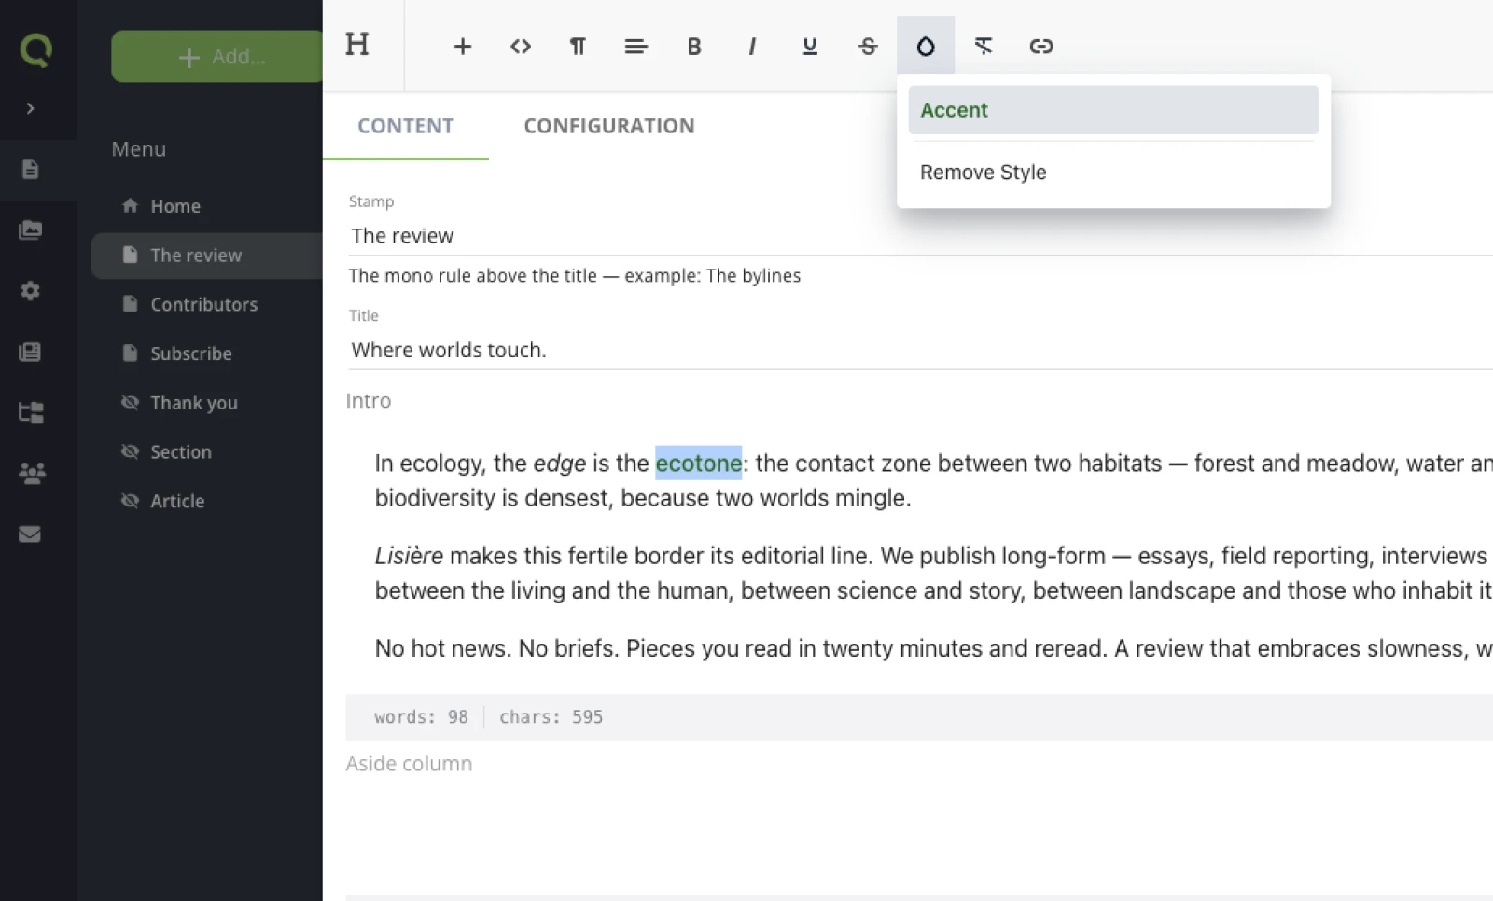Click the Aside column label

409,764
